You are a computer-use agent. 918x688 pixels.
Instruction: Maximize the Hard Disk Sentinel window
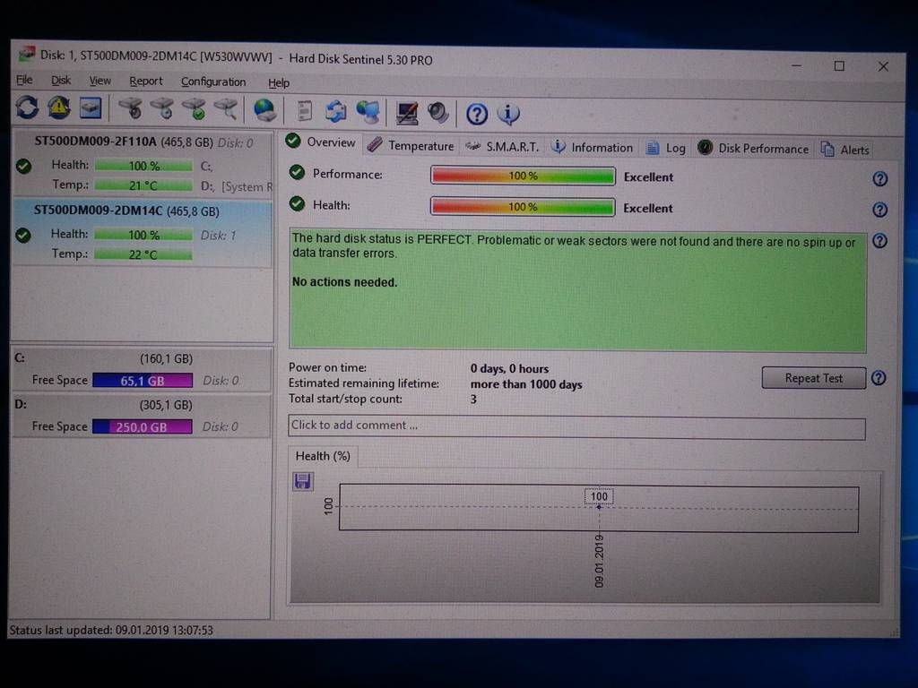pyautogui.click(x=839, y=66)
